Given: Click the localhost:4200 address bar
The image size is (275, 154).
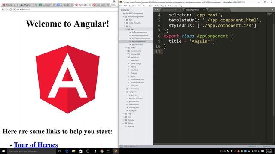Looking at the screenshot, I should point(65,9).
